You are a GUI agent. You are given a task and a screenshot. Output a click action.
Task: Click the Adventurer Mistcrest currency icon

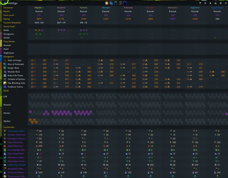click(5, 131)
